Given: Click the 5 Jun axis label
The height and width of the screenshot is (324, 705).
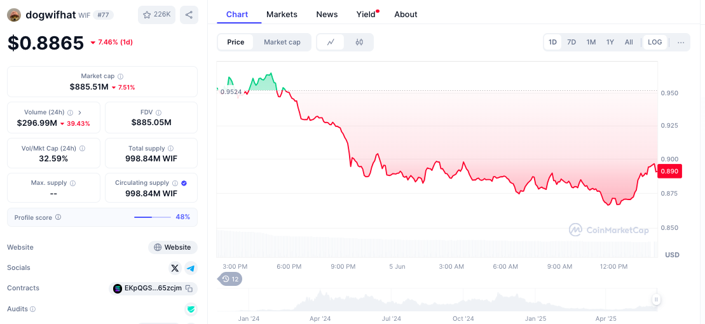Looking at the screenshot, I should pos(397,266).
